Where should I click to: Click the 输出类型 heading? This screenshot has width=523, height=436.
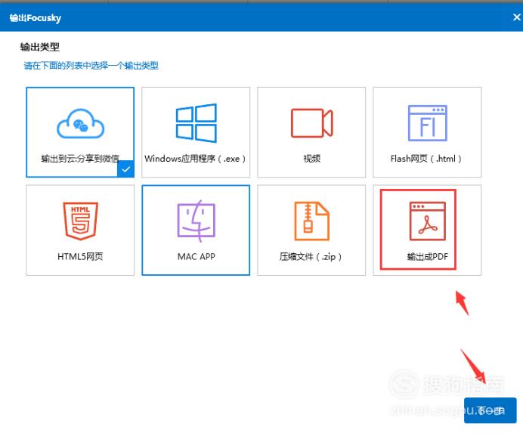pos(40,47)
